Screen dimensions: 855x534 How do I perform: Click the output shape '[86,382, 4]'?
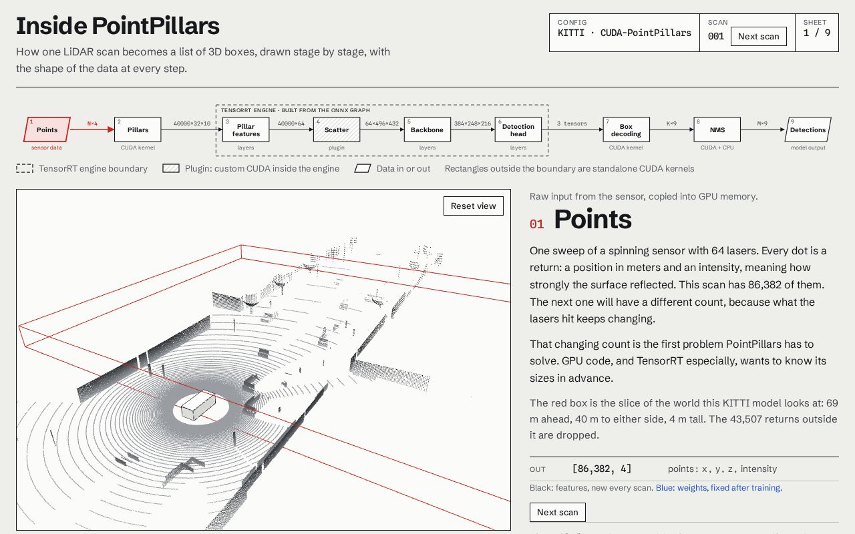[x=602, y=469]
